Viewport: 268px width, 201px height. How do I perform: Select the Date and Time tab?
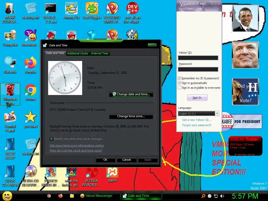point(55,53)
